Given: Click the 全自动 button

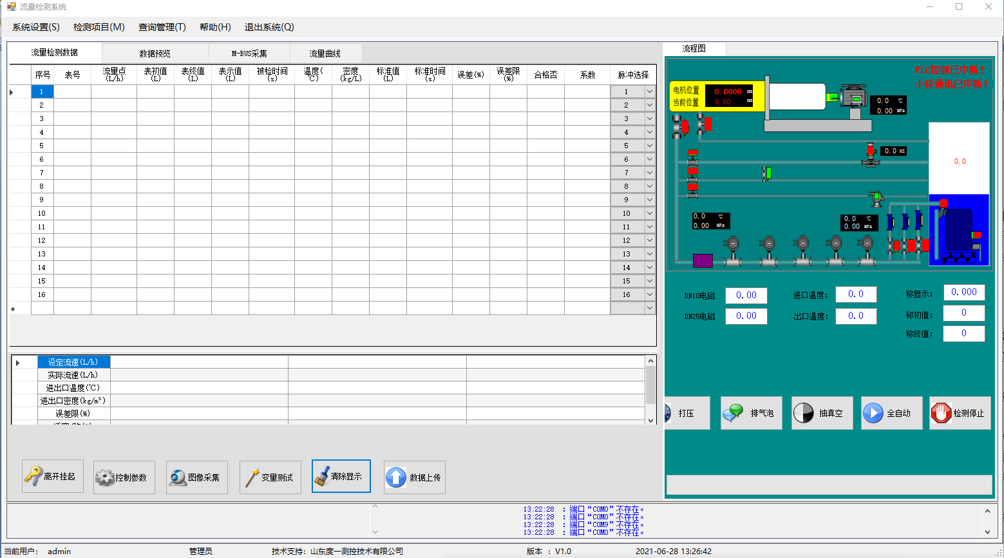Looking at the screenshot, I should [892, 413].
